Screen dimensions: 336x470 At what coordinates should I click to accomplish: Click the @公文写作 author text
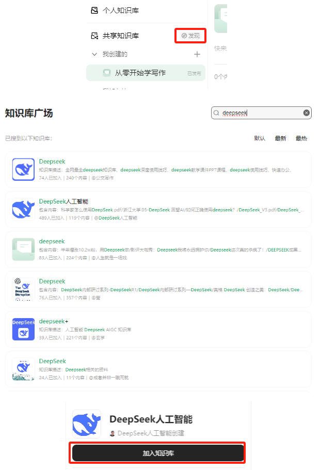[103, 178]
